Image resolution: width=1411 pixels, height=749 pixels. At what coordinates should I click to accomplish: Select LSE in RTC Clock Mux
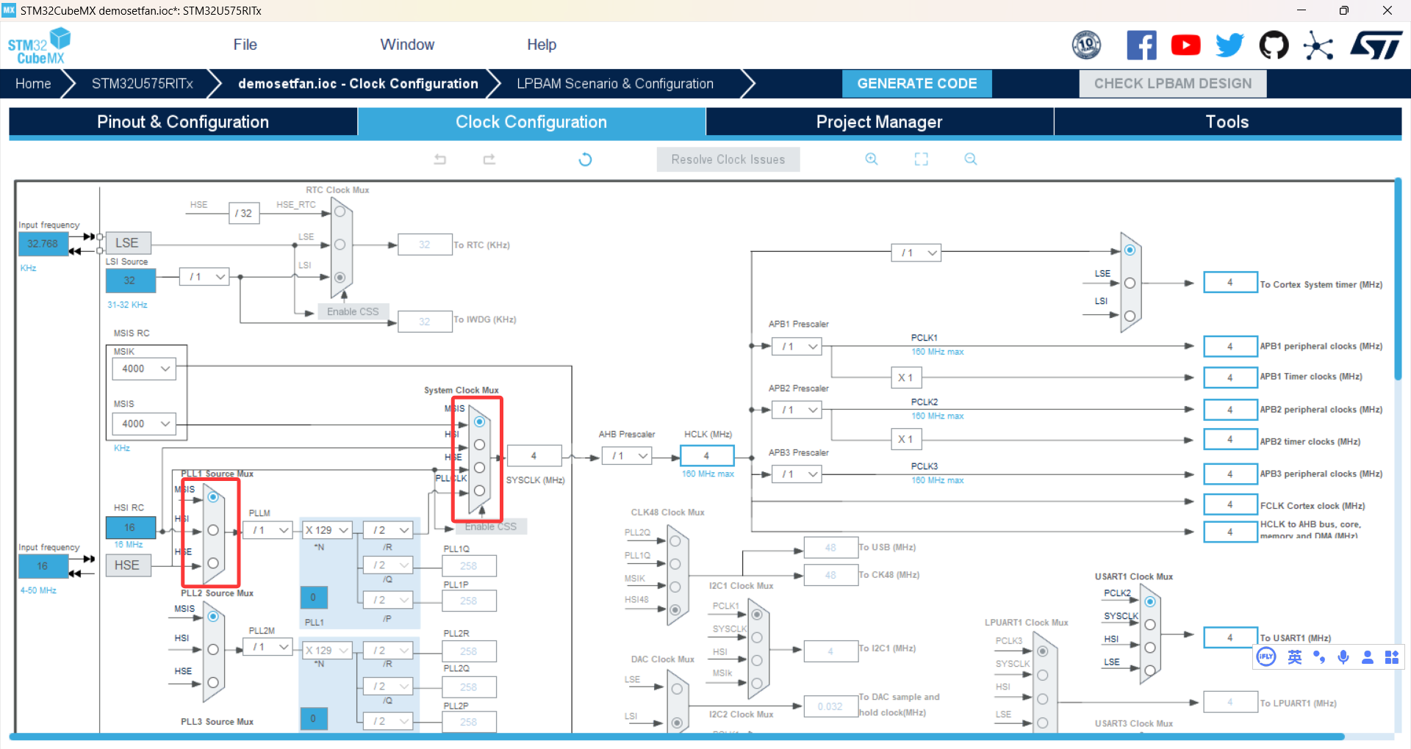point(340,245)
